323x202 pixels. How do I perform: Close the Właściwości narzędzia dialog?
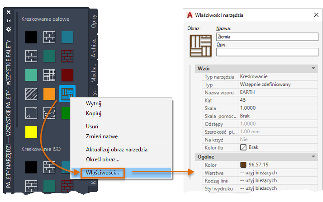316,15
